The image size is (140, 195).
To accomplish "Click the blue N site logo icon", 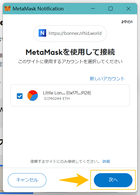I will (42, 33).
